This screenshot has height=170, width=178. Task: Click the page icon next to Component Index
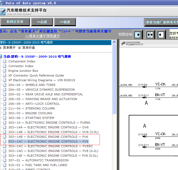pos(5,61)
